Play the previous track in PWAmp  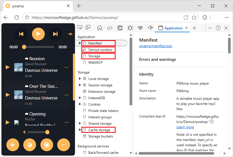(21, 34)
